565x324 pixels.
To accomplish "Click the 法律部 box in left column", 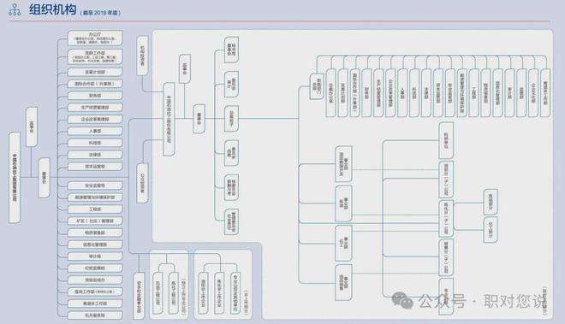I will pyautogui.click(x=95, y=155).
